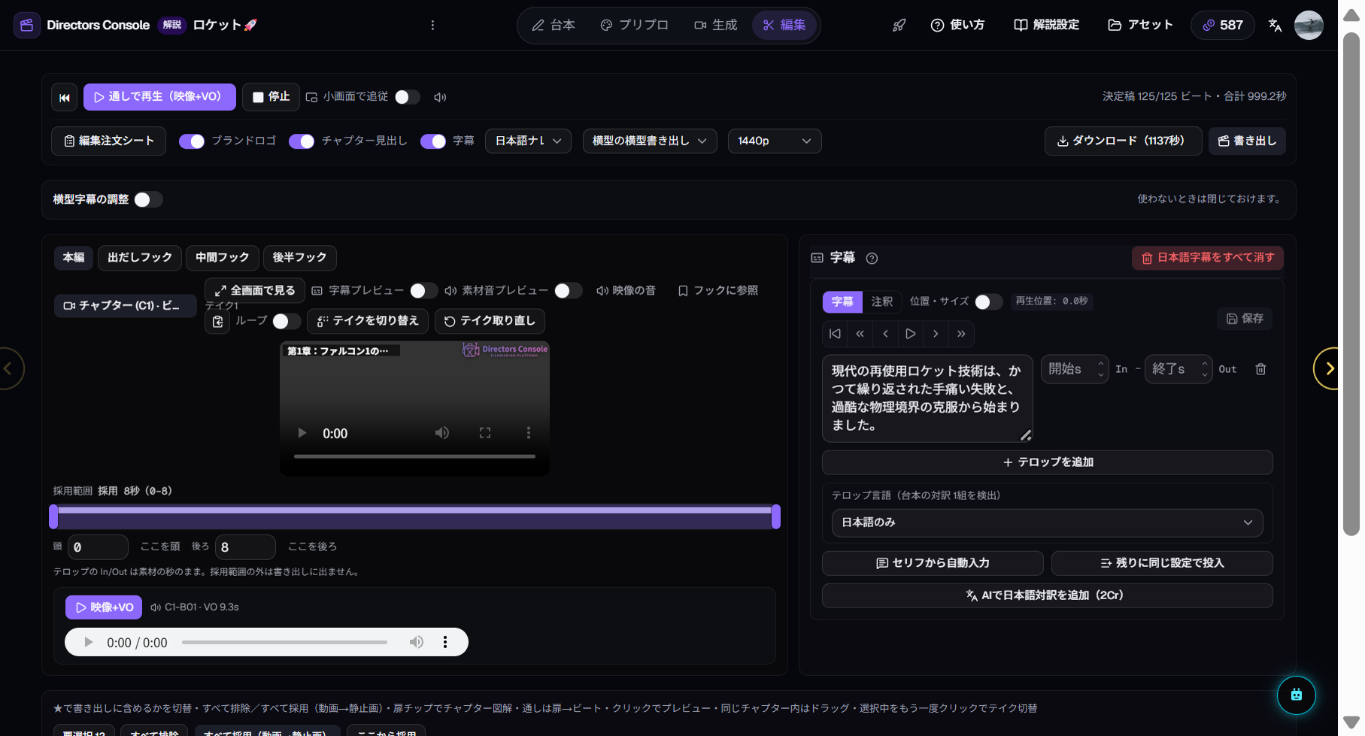Click the Directors Console logo icon
This screenshot has height=736, width=1365.
click(x=27, y=25)
